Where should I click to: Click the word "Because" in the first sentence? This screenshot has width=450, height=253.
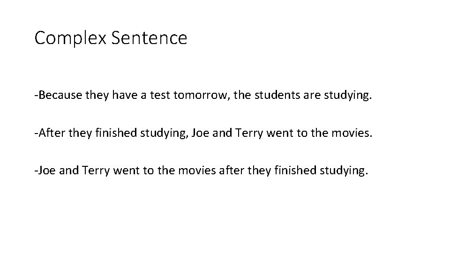click(60, 95)
